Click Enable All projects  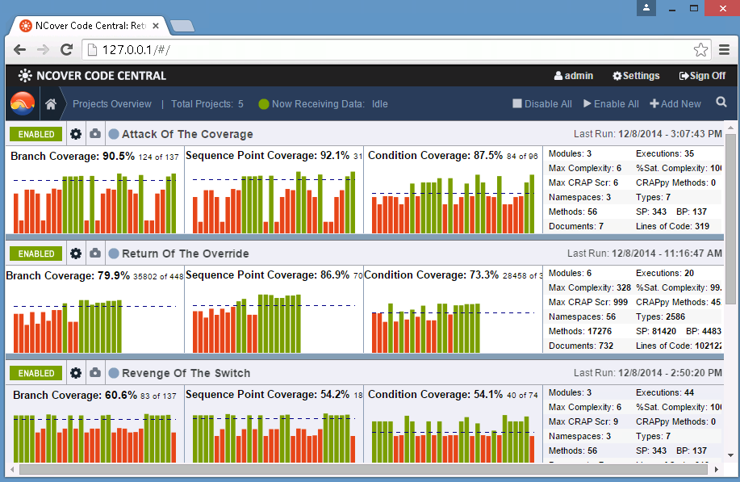pyautogui.click(x=611, y=104)
